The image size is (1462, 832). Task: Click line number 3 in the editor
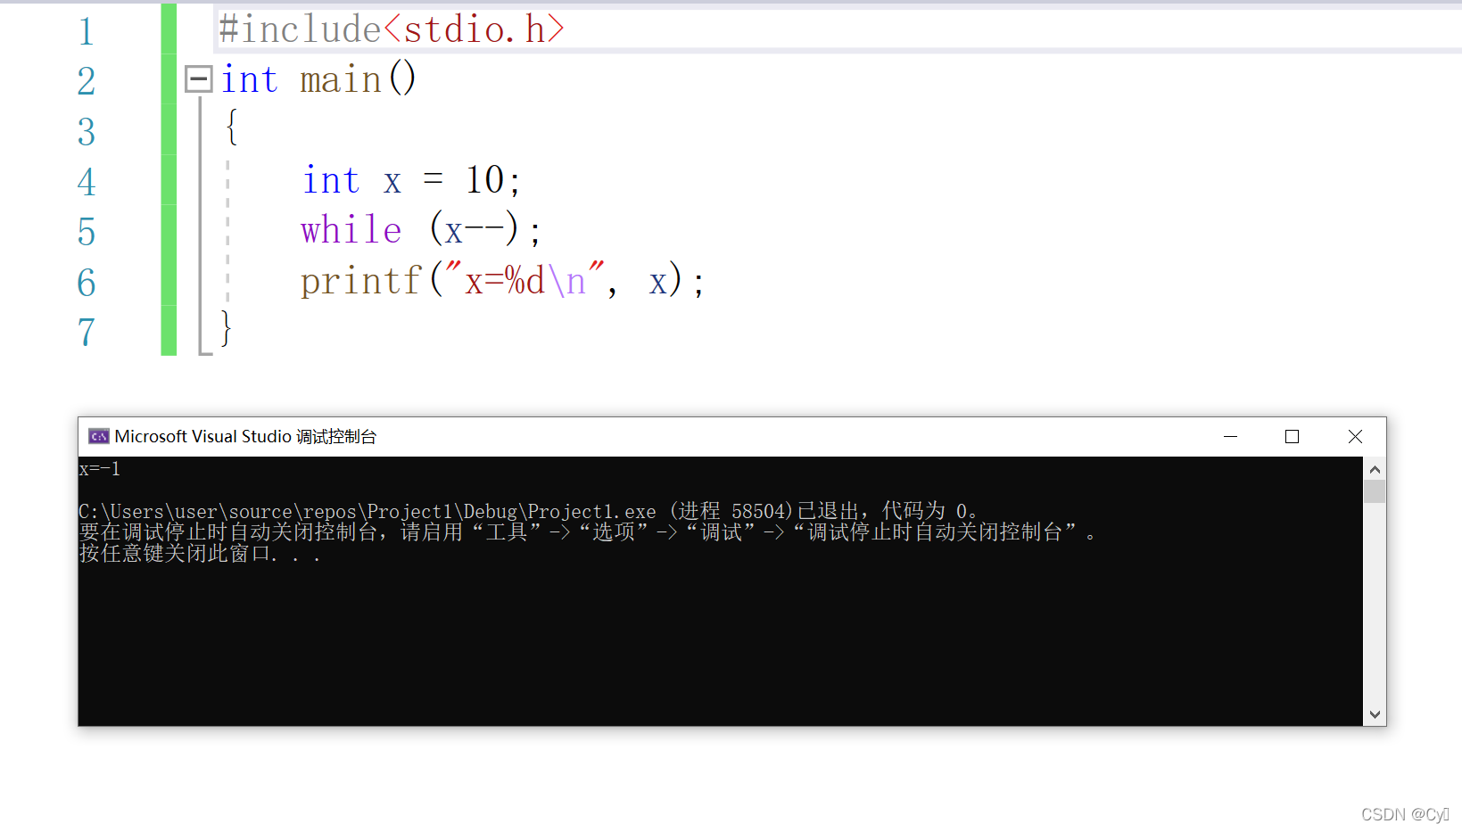coord(86,132)
